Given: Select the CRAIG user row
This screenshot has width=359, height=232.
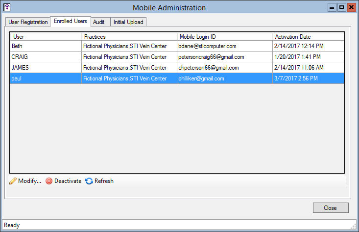Looking at the screenshot, I should pyautogui.click(x=46, y=57).
